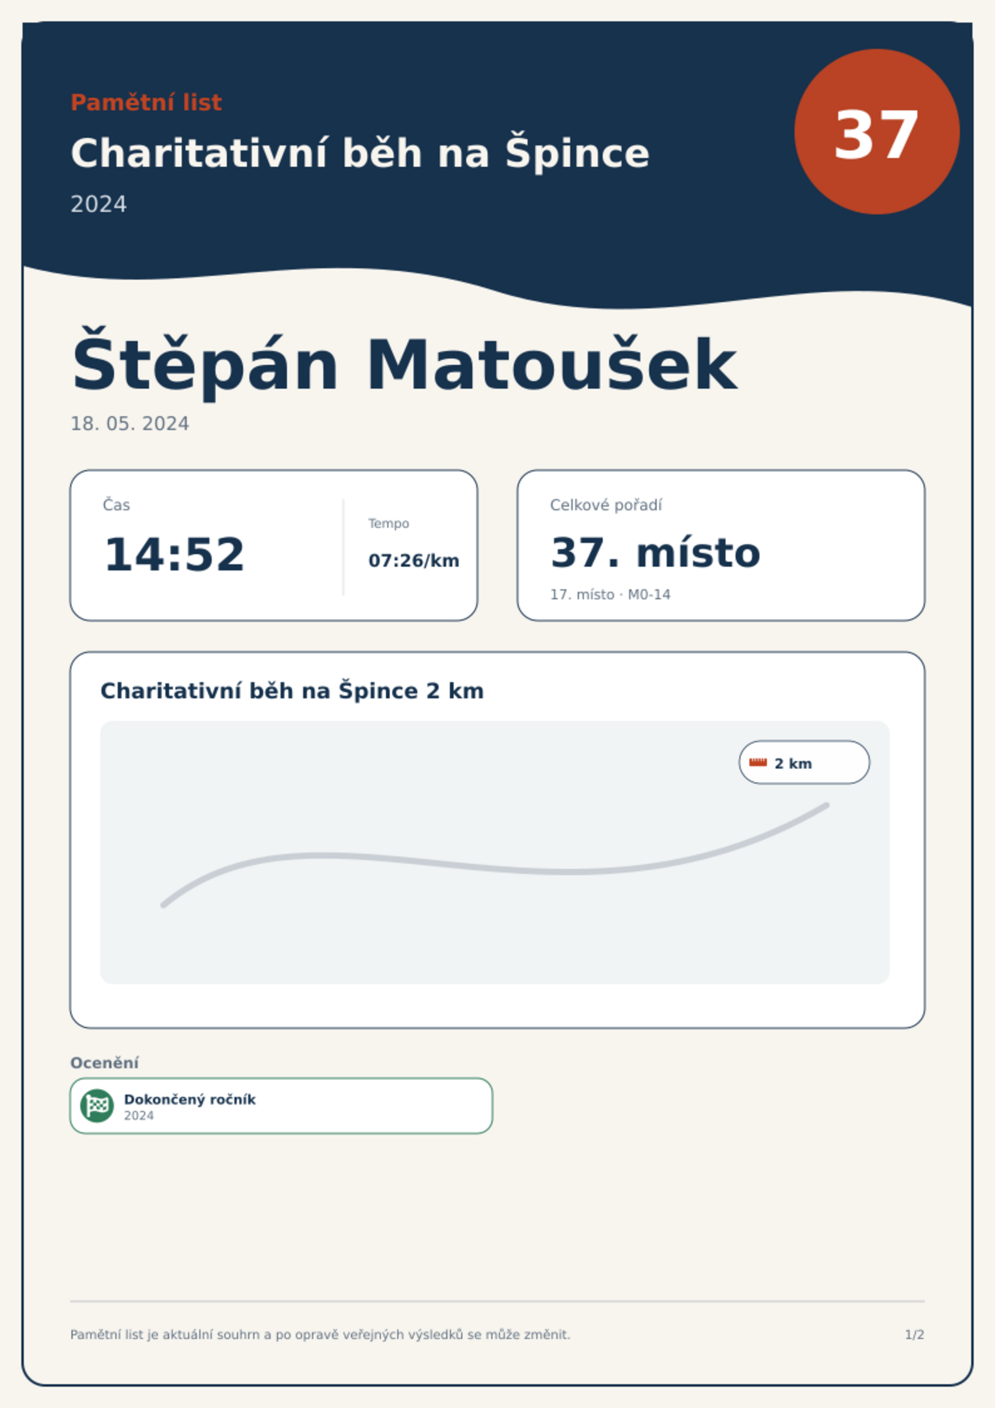995x1408 pixels.
Task: Select the 2 km distance pill
Action: point(804,762)
